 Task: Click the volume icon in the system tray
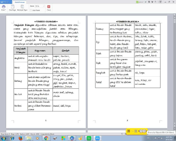coord(162,138)
